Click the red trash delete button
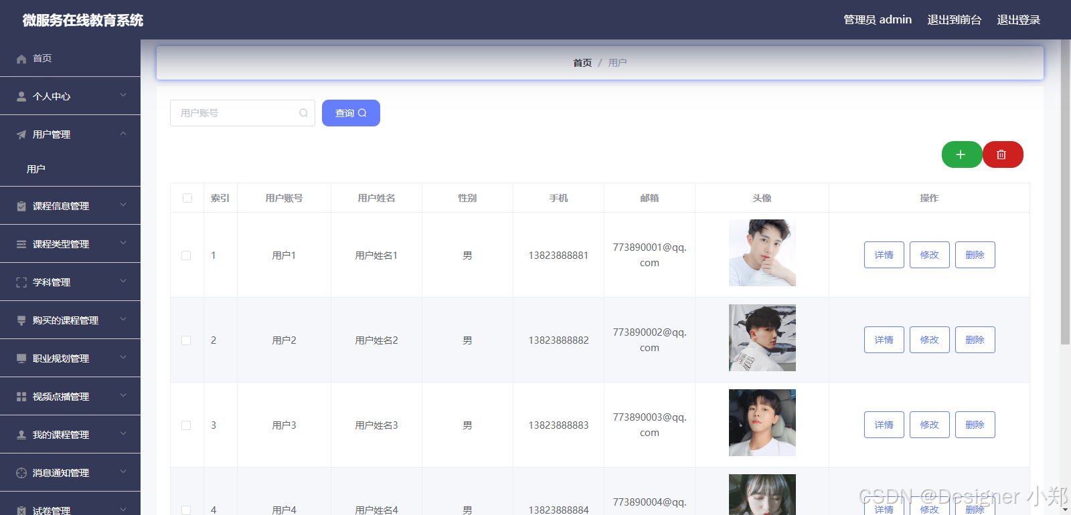This screenshot has width=1071, height=515. (x=1002, y=154)
